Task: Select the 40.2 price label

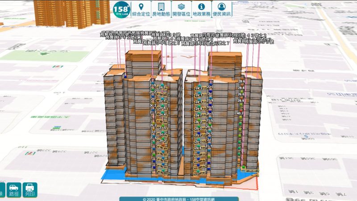Action: coord(241,113)
